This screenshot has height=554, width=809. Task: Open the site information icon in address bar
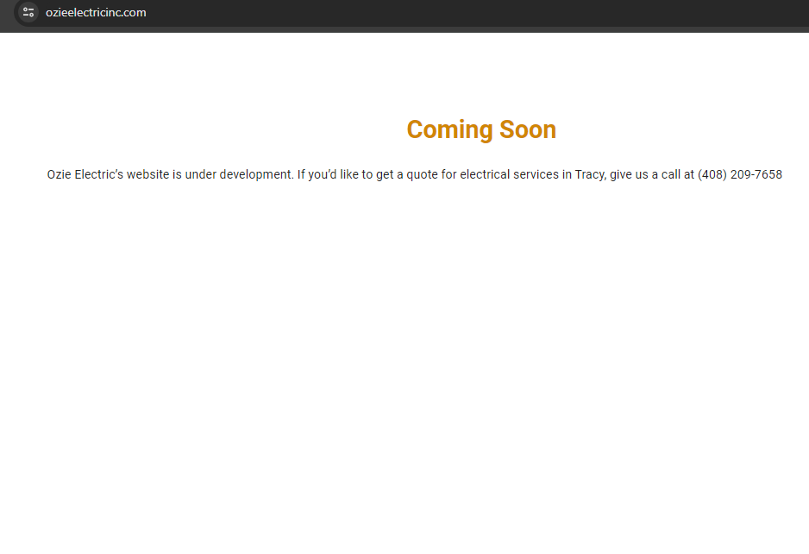28,12
